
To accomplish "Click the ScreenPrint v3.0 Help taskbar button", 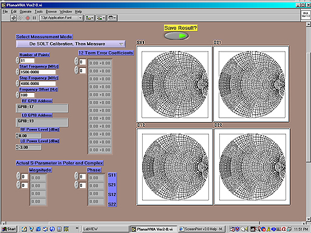I will pyautogui.click(x=202, y=229).
